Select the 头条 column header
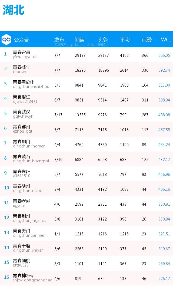Viewport: 173px width, 286px height. (x=103, y=40)
